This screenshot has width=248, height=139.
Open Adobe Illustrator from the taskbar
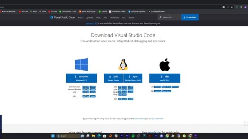[x=150, y=136]
